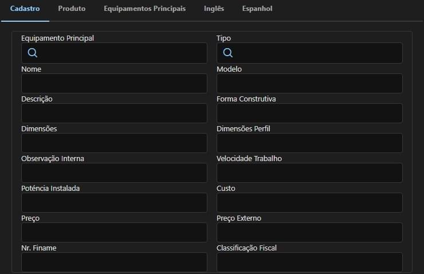Open the Equipamentos Principais tab
Screen dimensions: 424x274
(144, 9)
